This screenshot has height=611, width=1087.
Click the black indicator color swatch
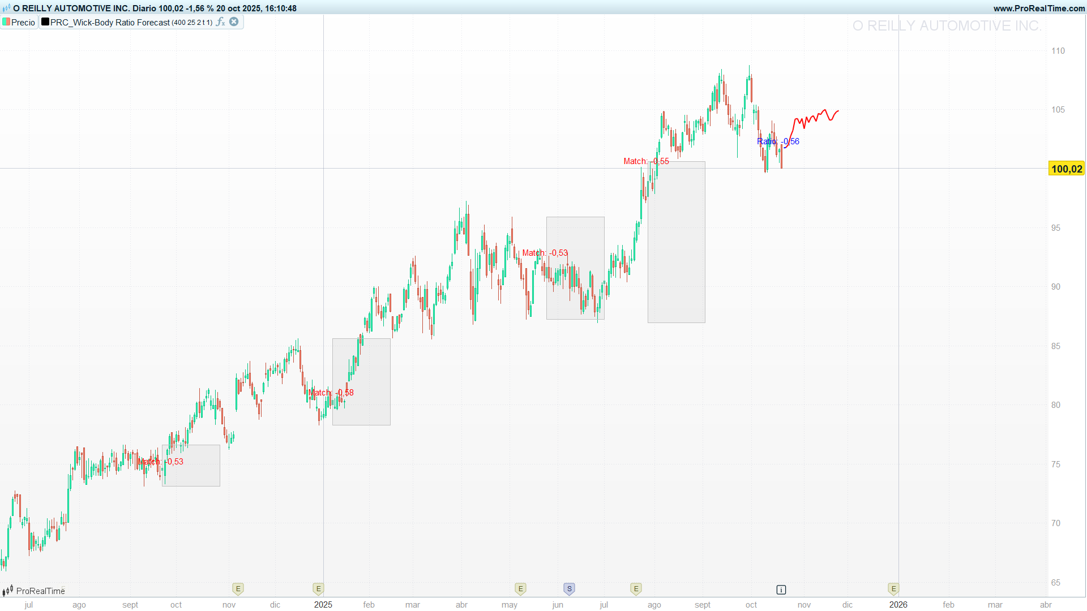coord(45,22)
